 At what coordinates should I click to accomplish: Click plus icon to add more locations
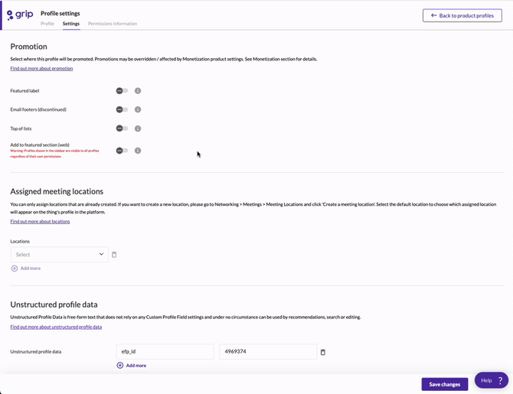(15, 269)
